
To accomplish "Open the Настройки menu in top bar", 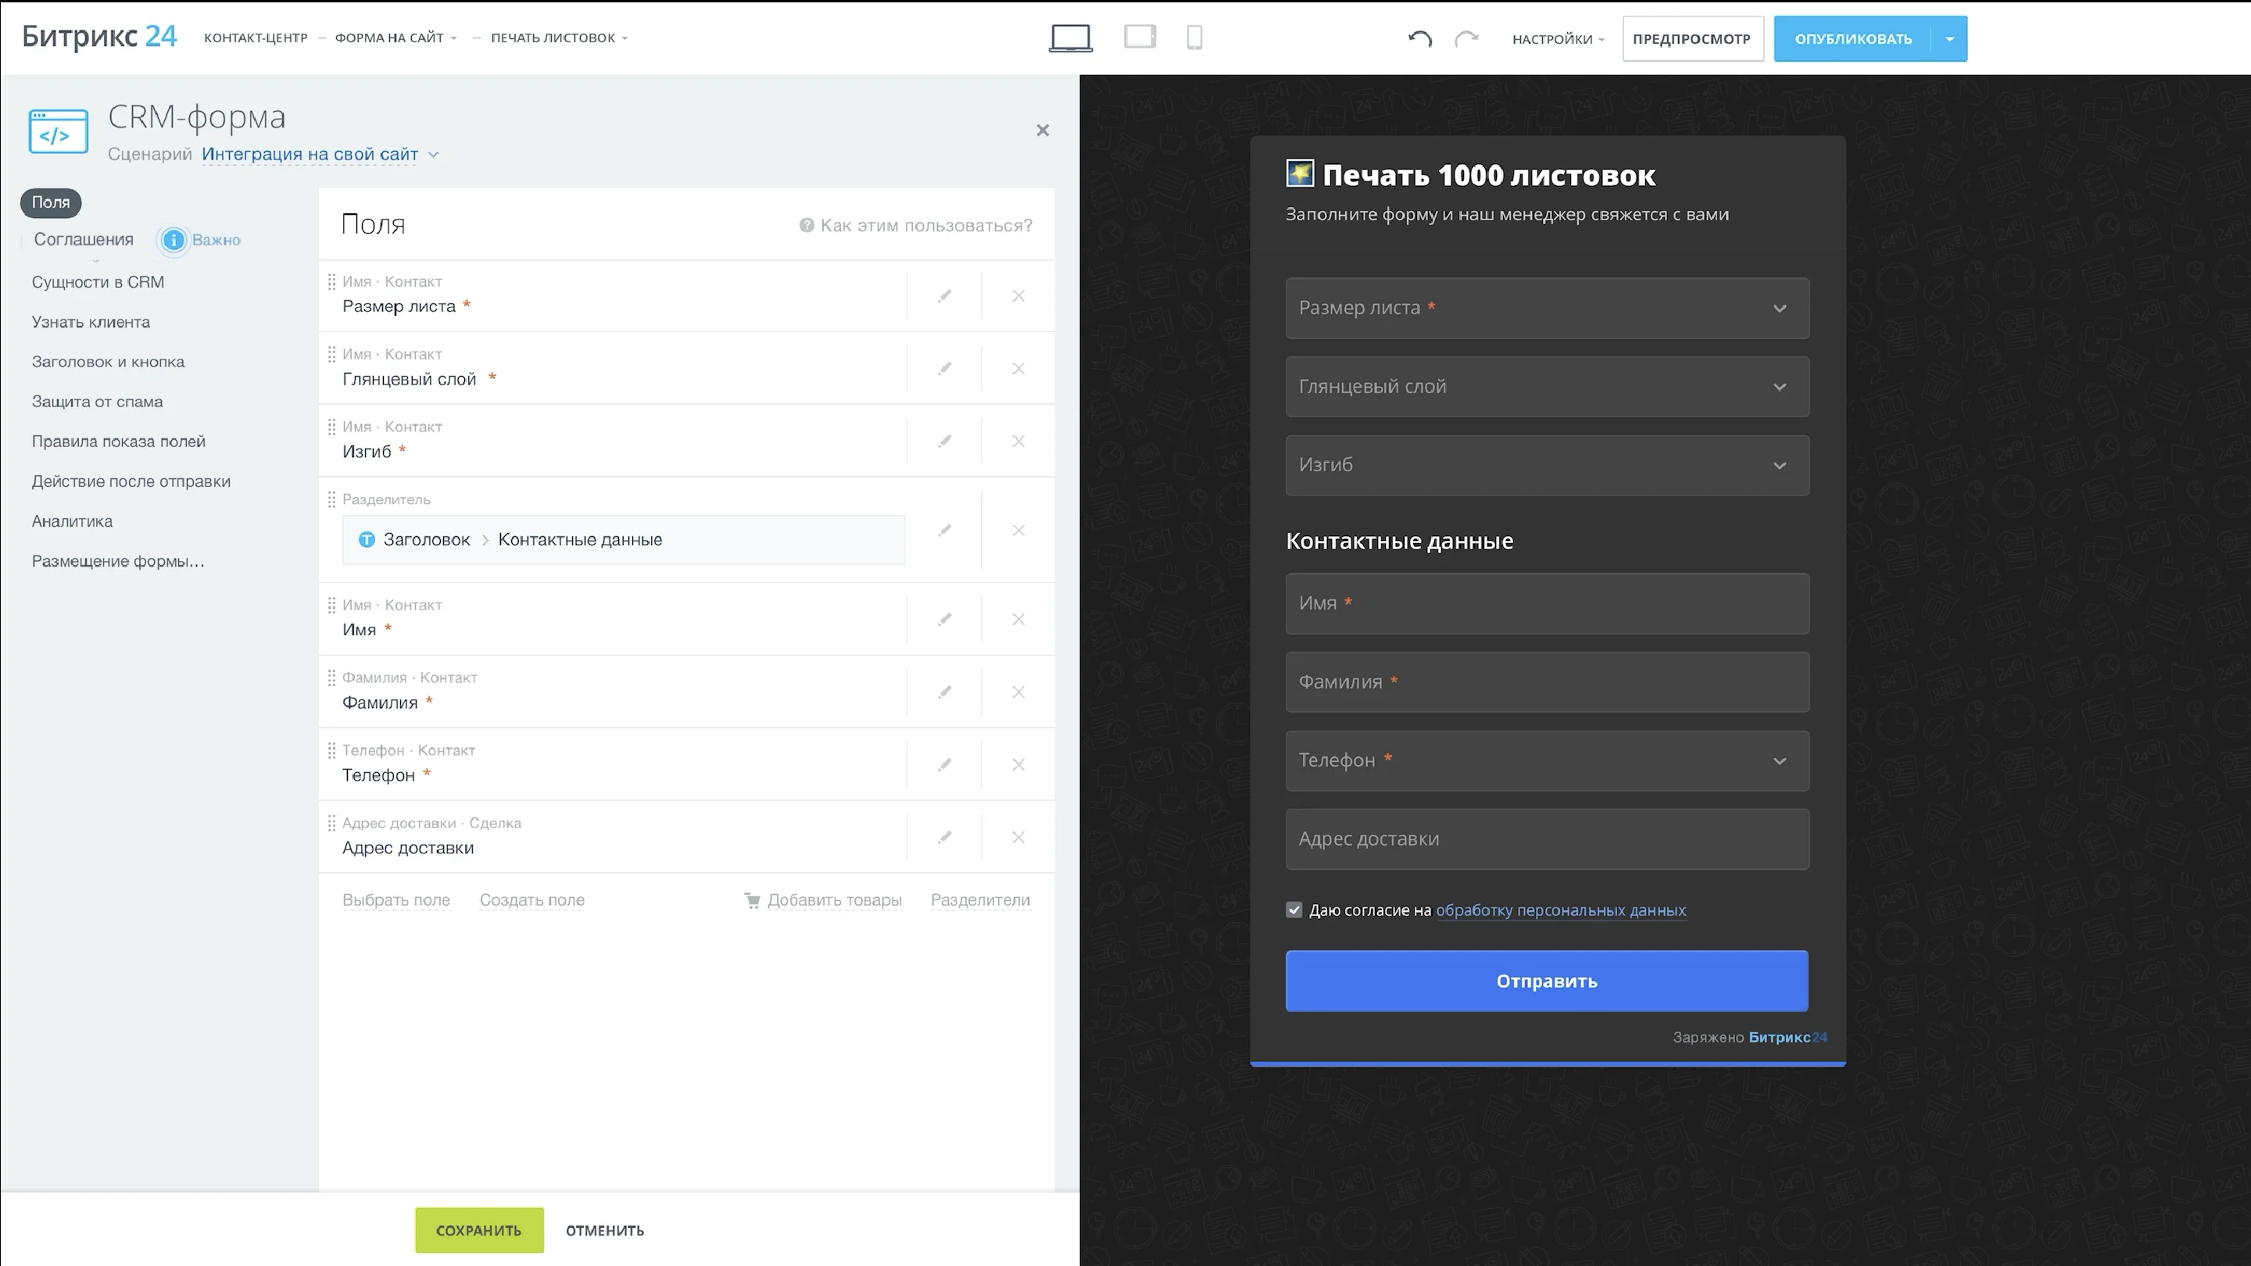I will pyautogui.click(x=1558, y=38).
